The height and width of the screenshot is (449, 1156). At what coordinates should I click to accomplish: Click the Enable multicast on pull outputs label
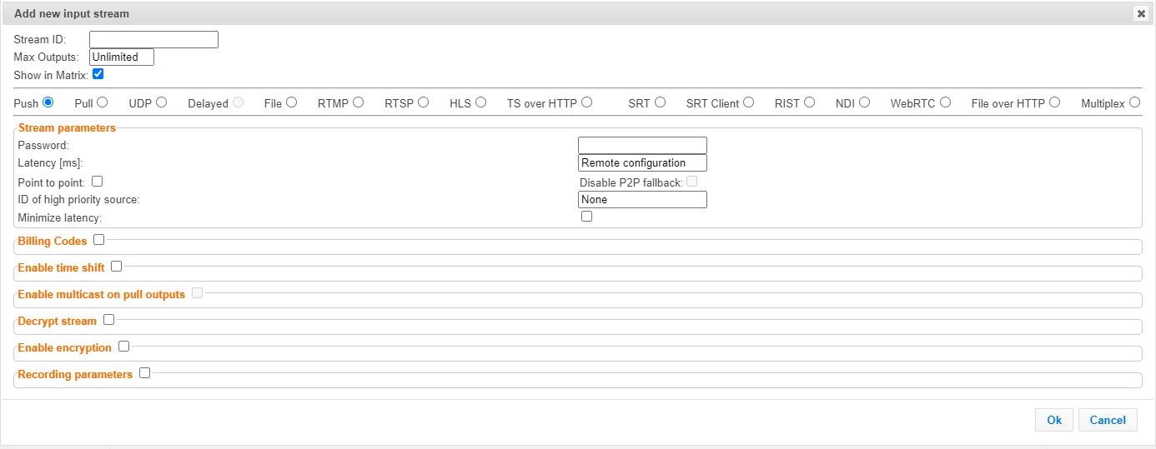[x=102, y=295]
